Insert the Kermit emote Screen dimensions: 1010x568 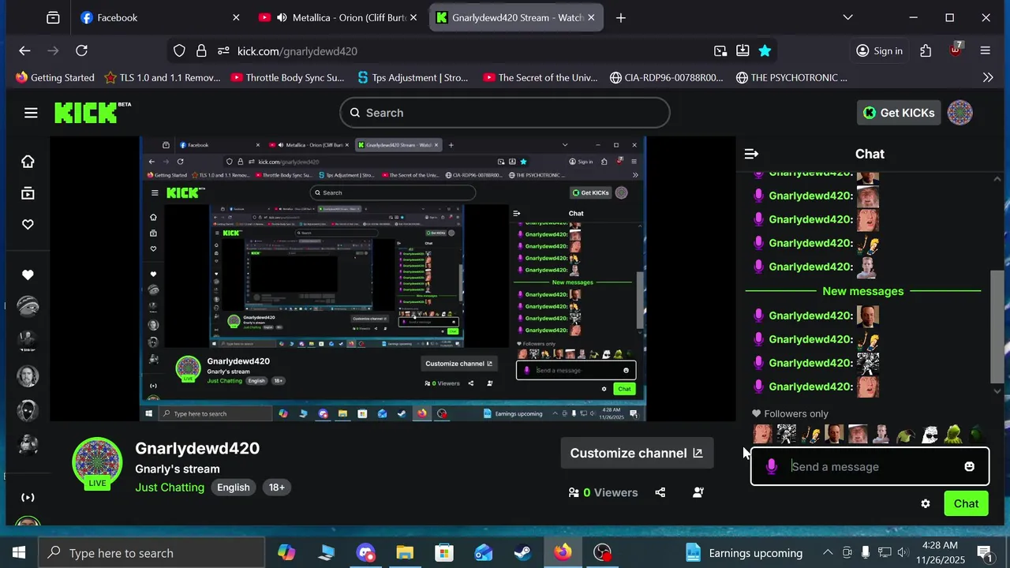(953, 434)
